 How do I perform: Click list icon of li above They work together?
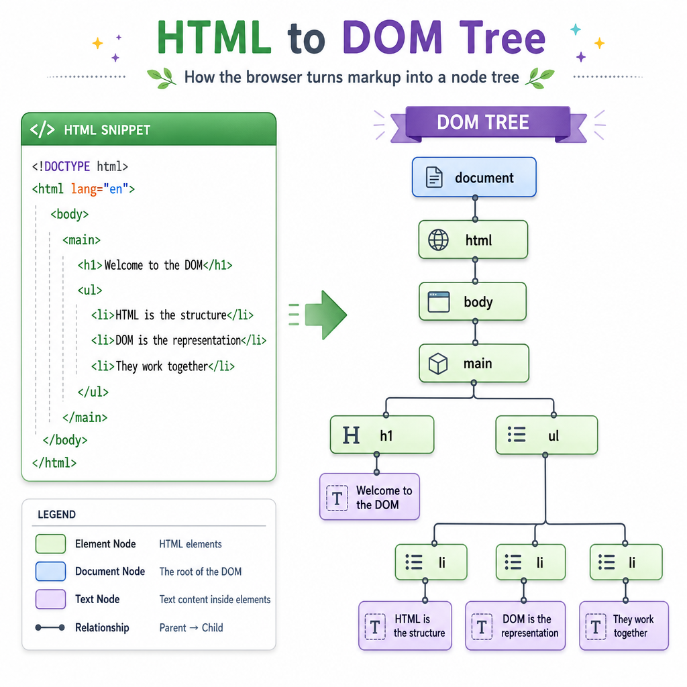606,562
